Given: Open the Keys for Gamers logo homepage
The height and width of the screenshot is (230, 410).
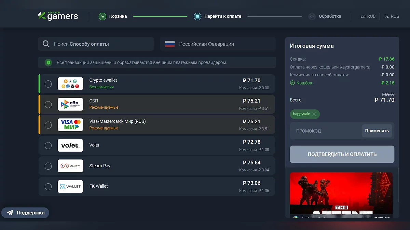Looking at the screenshot, I should pyautogui.click(x=58, y=16).
